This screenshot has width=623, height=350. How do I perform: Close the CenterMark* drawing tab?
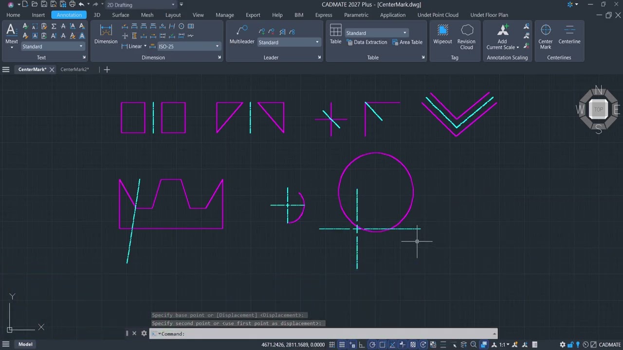(x=52, y=70)
